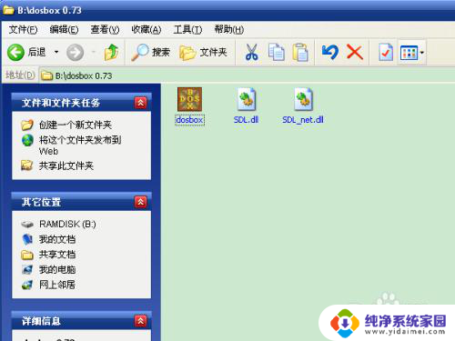
Task: Collapse the 其它位置 panel
Action: (140, 202)
